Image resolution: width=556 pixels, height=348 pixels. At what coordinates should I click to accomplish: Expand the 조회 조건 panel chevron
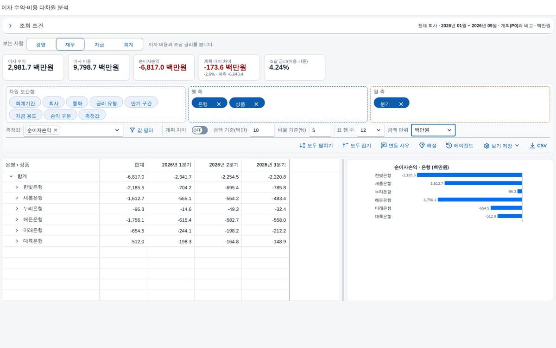click(x=10, y=26)
